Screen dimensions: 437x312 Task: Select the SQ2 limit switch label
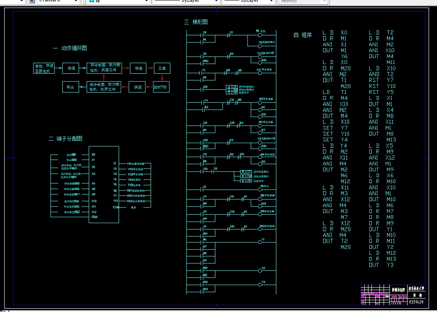point(72,207)
